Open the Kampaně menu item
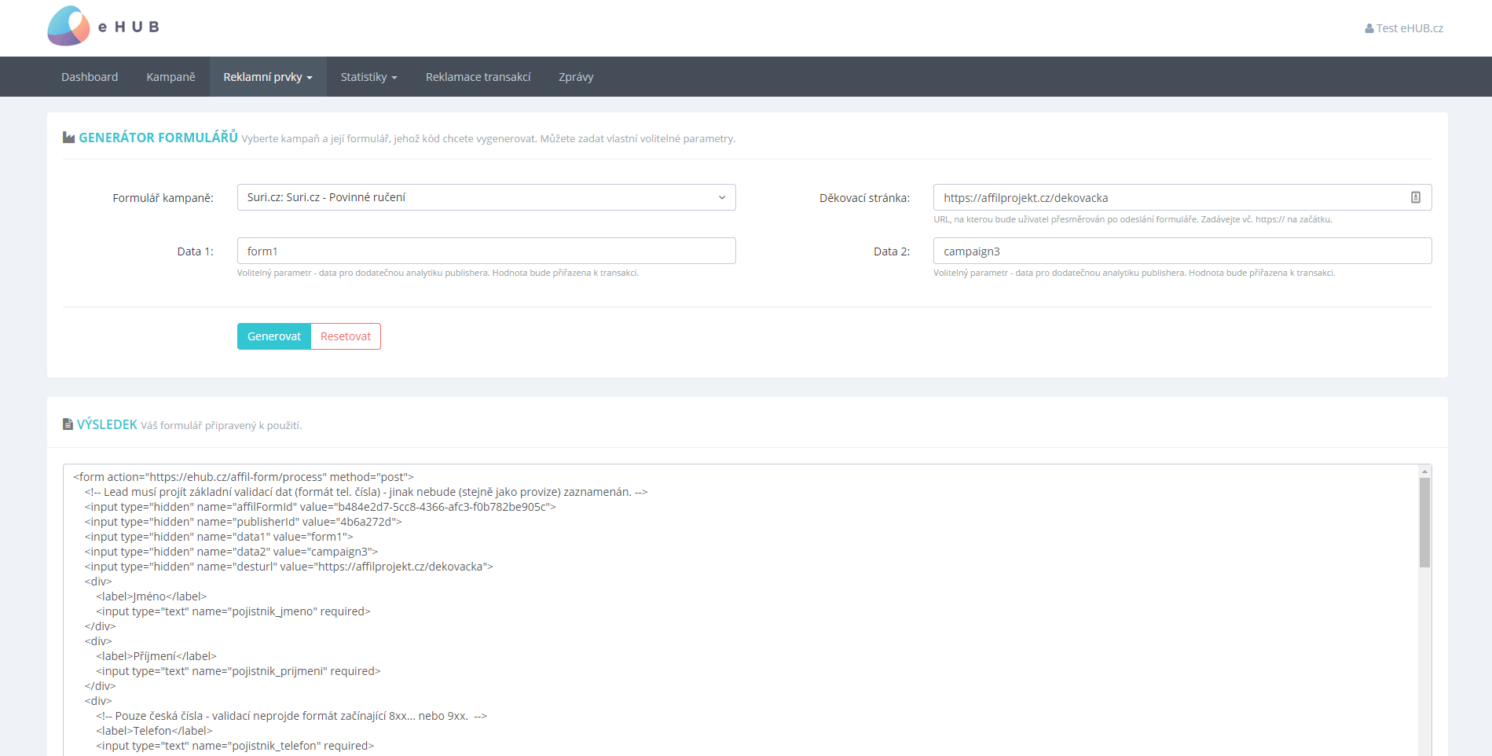 pyautogui.click(x=170, y=77)
